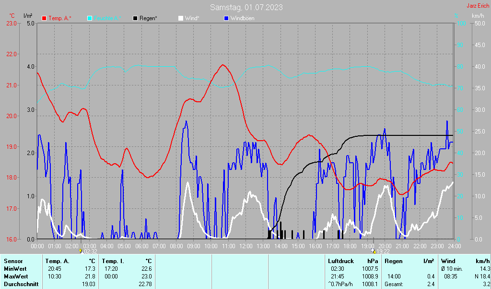This screenshot has height=289, width=491.
Task: Select the 'l/m²' axis unit above chart
Action: point(28,15)
